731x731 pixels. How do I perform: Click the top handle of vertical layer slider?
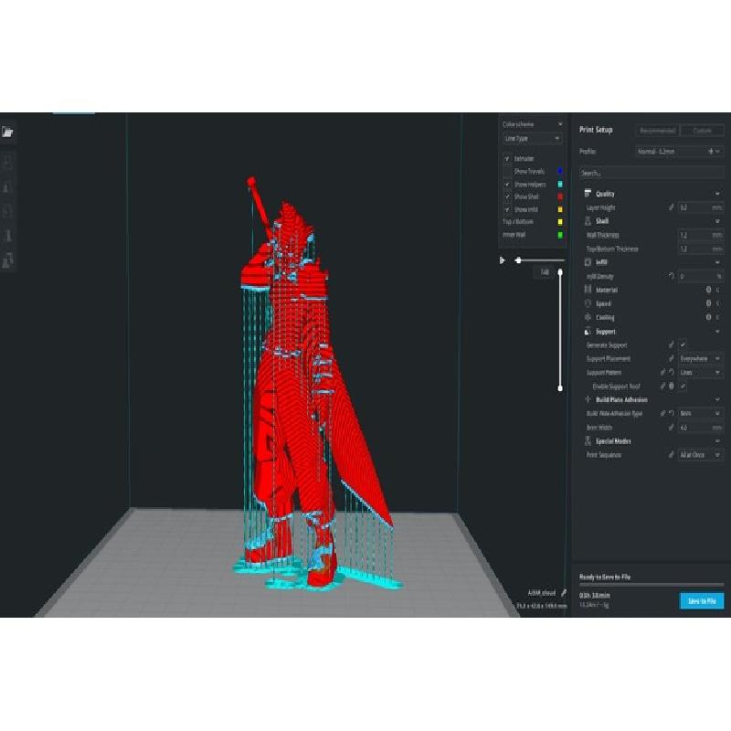click(560, 271)
